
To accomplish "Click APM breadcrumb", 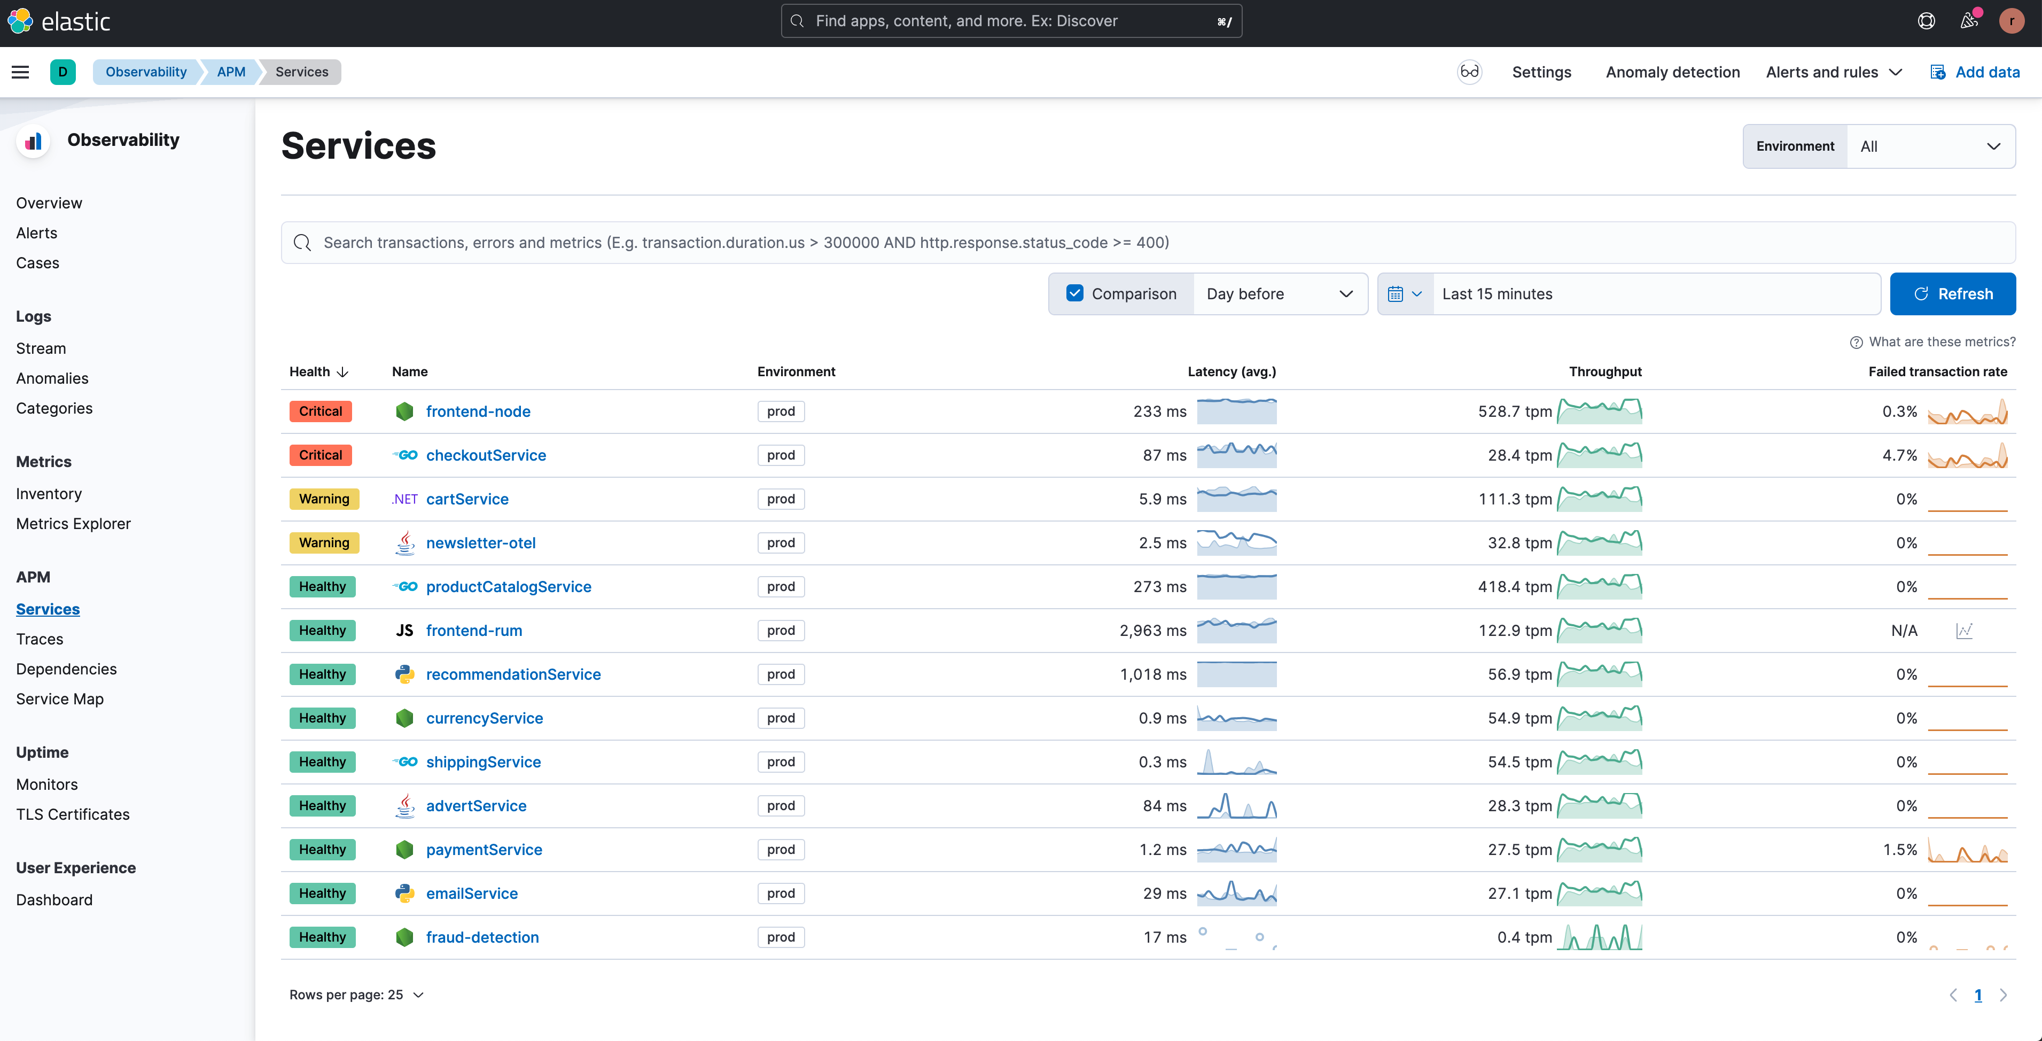I will point(231,72).
